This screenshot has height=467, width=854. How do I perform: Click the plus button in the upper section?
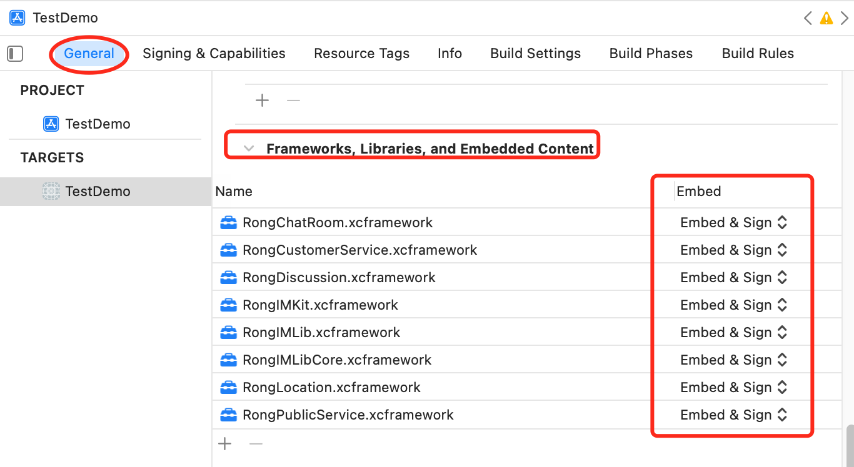(263, 101)
